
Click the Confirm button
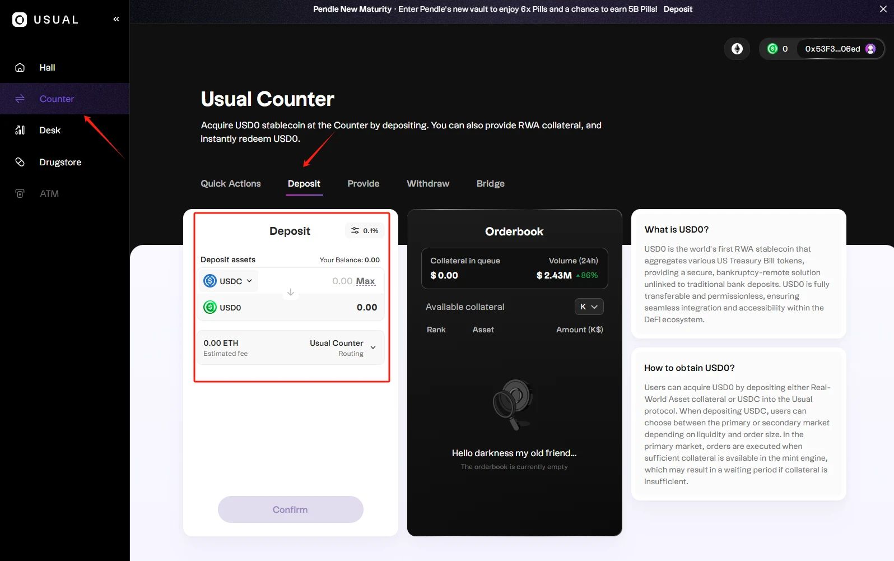(x=290, y=509)
